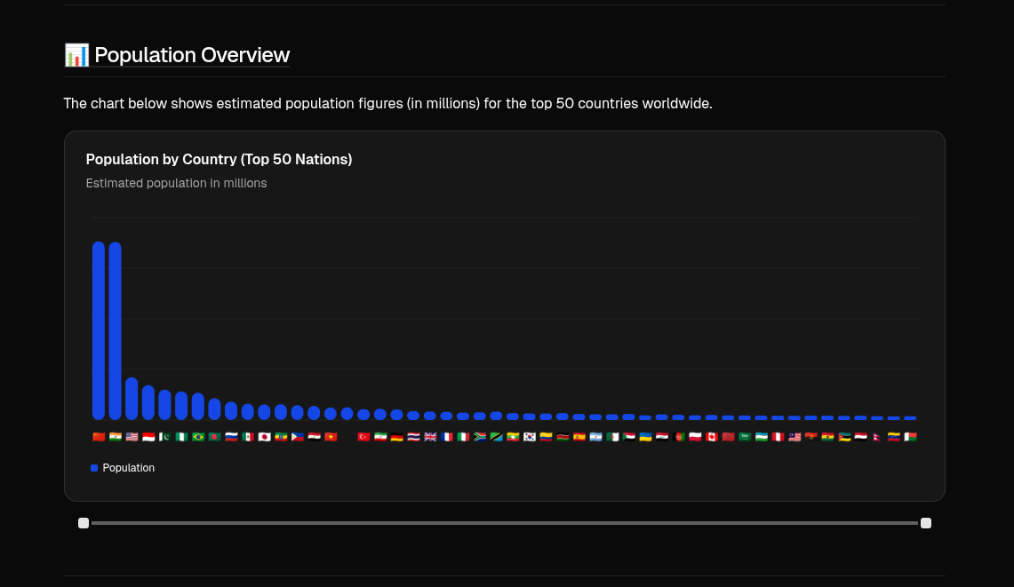This screenshot has width=1014, height=587.
Task: Select the United Kingdom flag icon
Action: [x=430, y=436]
